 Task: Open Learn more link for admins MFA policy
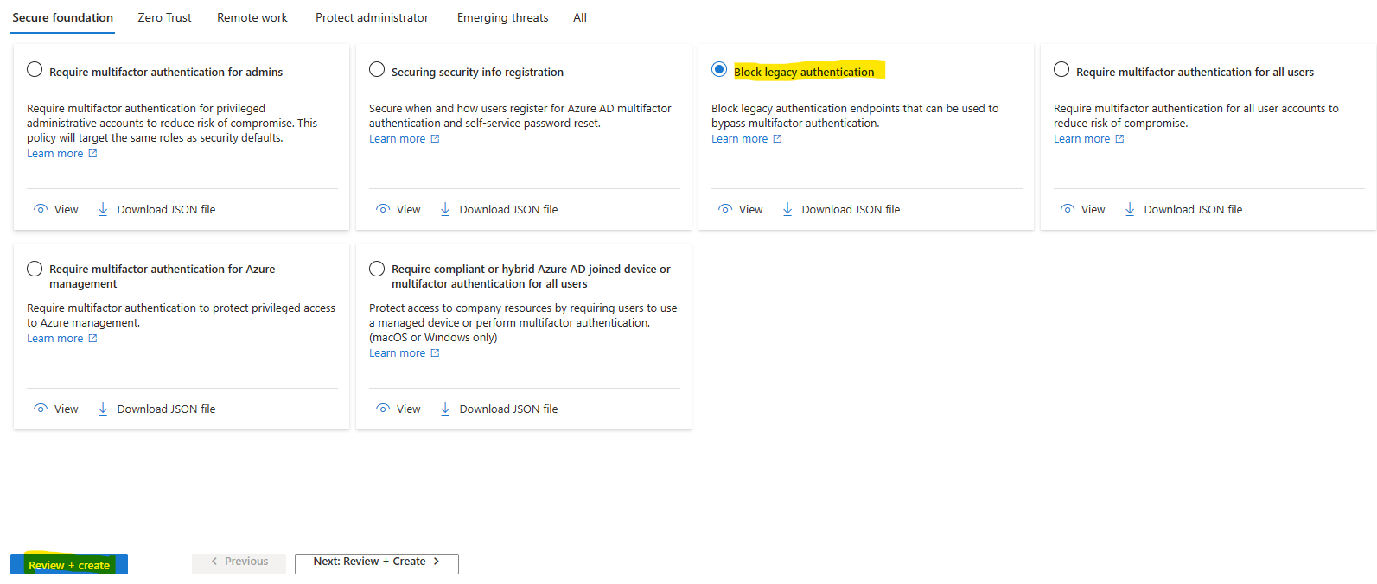click(x=55, y=154)
